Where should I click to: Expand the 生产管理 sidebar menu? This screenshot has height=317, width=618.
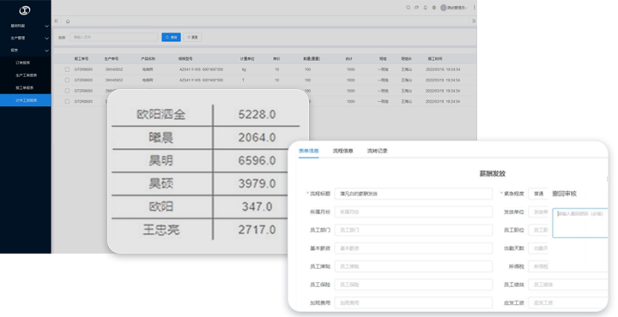[x=26, y=38]
